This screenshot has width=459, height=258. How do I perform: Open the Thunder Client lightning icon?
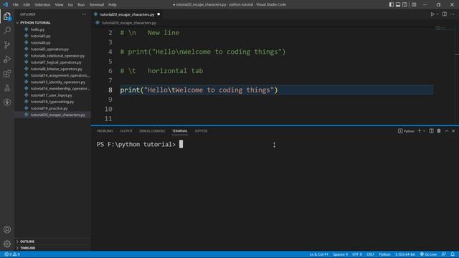pos(7,102)
